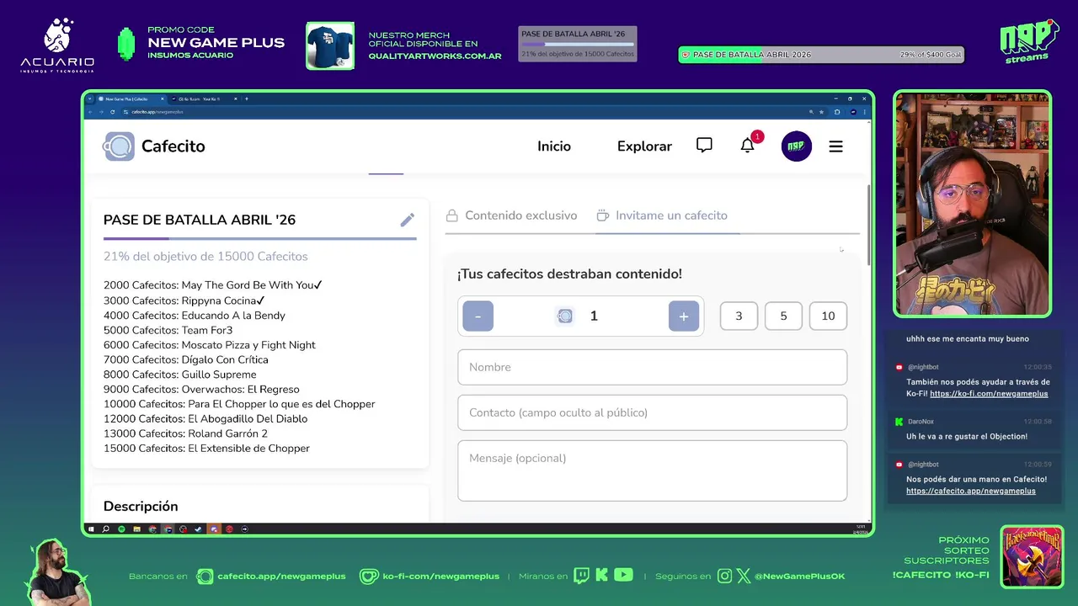Click '15000 Cafecitos: El Extensible de Chopper' row
Image resolution: width=1078 pixels, height=606 pixels.
206,449
